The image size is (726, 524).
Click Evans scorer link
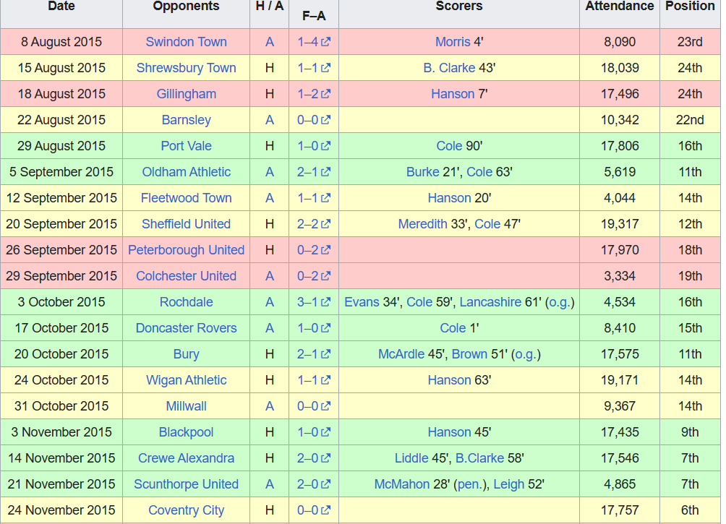362,302
